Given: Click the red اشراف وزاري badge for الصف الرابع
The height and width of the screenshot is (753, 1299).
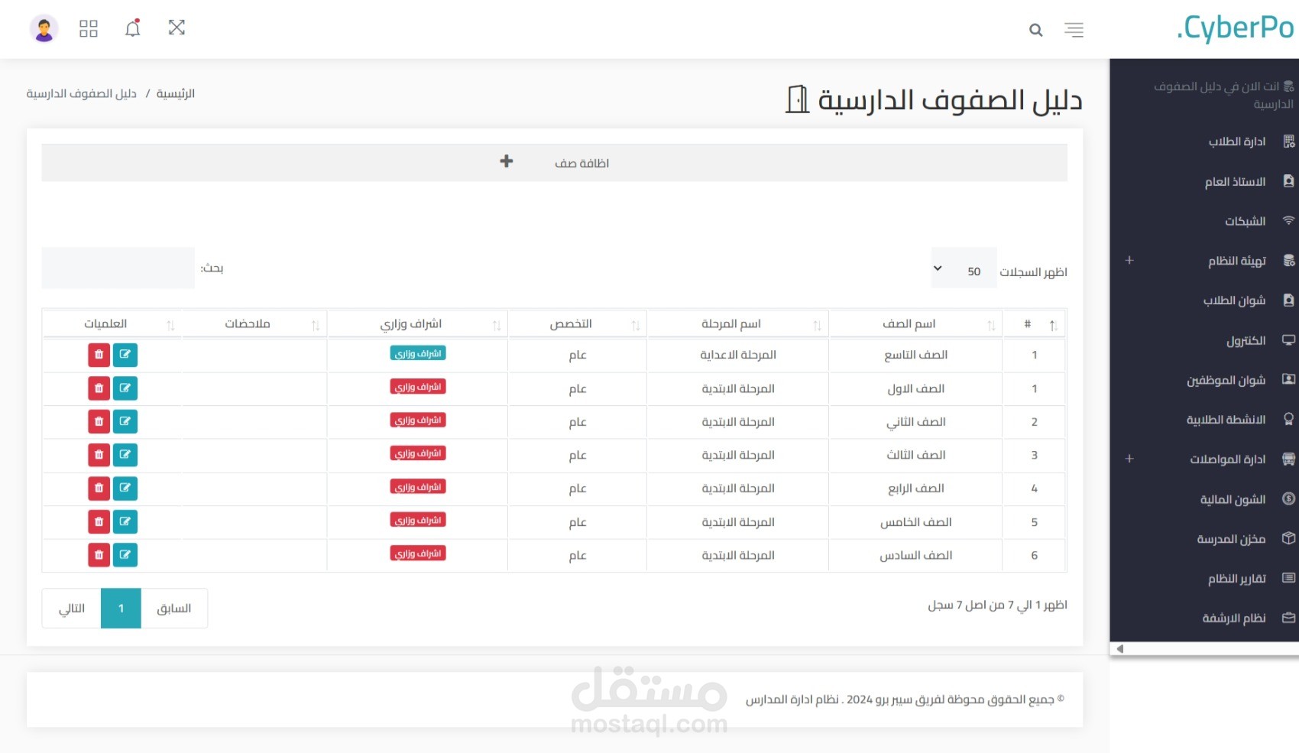Looking at the screenshot, I should [x=418, y=487].
